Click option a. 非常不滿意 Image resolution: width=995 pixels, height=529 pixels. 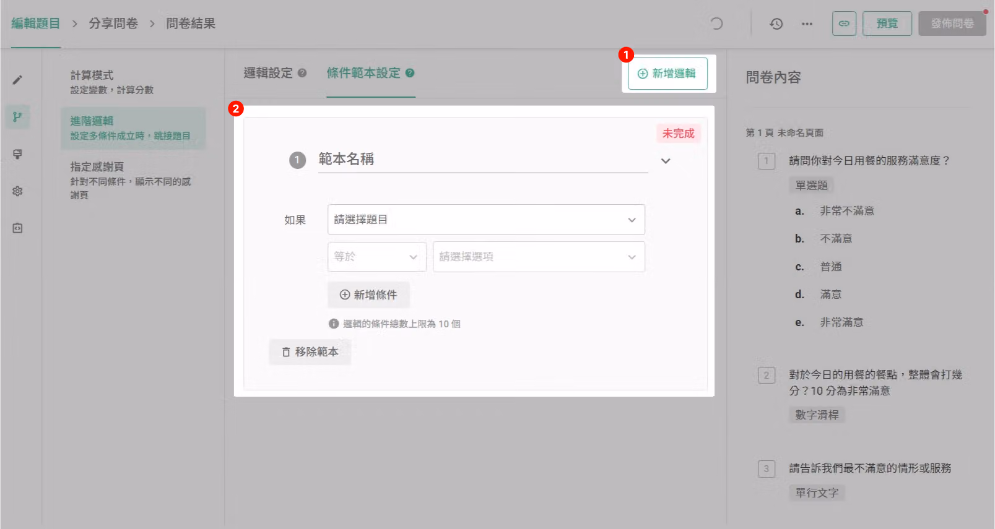tap(835, 211)
